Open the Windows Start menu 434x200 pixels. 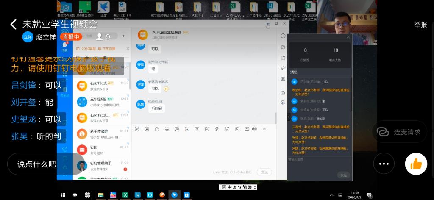[x=63, y=195]
